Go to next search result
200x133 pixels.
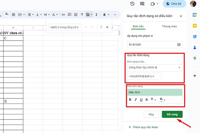coord(92,27)
